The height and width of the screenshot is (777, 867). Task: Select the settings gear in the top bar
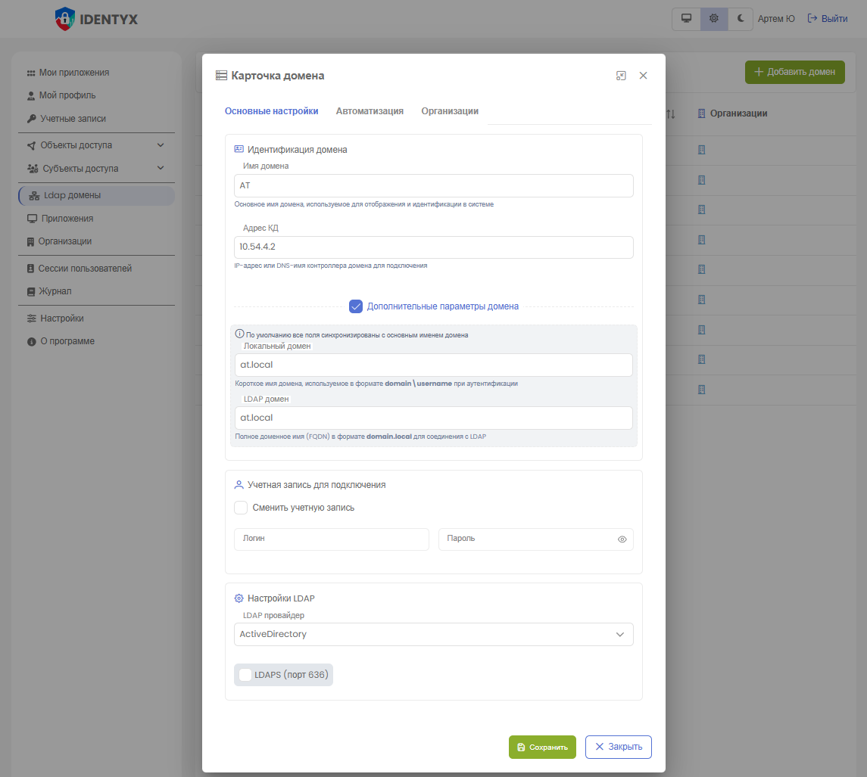[x=713, y=19]
